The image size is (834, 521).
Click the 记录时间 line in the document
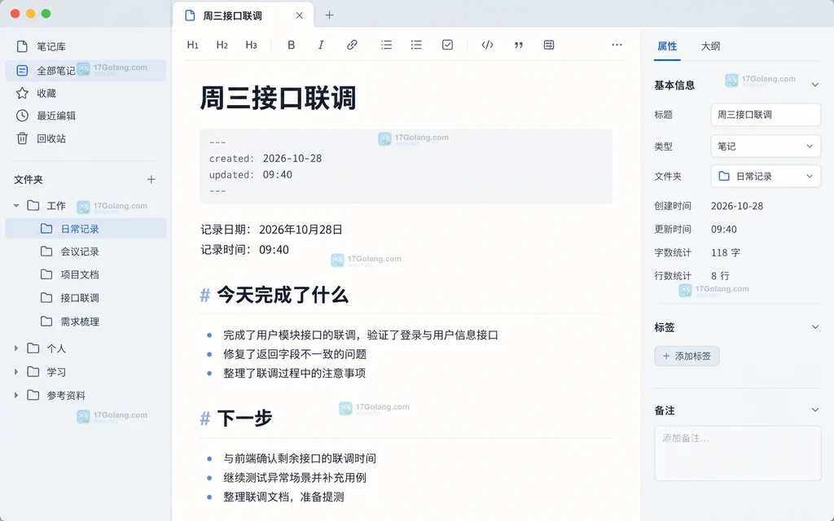click(244, 250)
